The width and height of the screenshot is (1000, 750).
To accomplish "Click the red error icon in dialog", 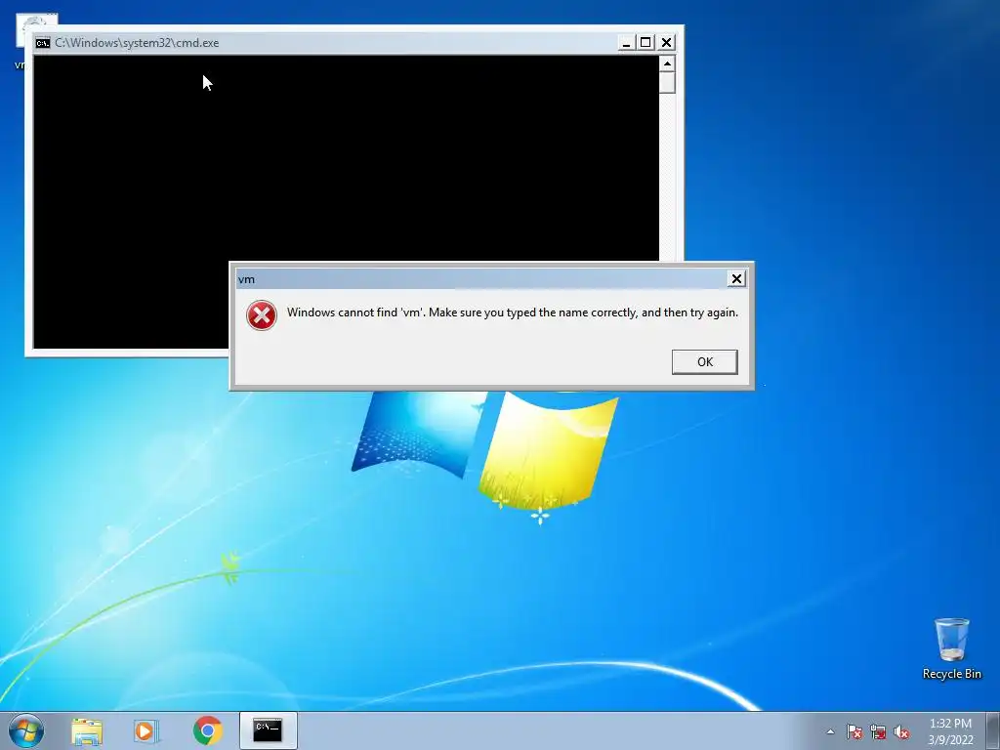I will pyautogui.click(x=262, y=315).
